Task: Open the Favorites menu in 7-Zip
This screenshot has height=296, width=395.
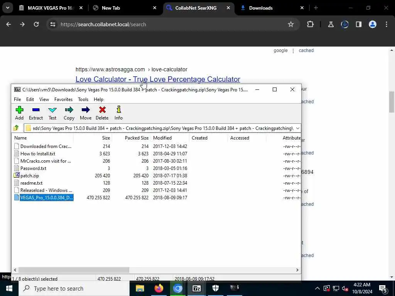Action: 64,99
